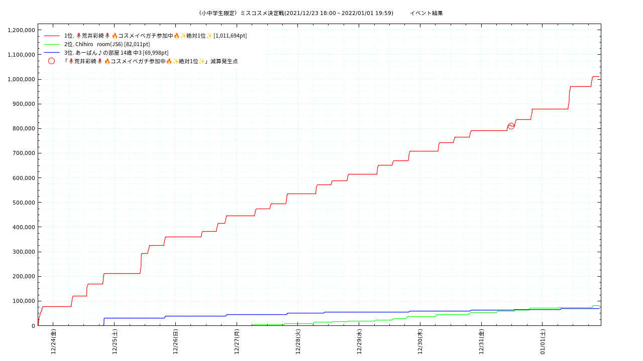The height and width of the screenshot is (361, 643).
Task: Select the 1位 荒井彩綺 legend entry text
Action: [x=155, y=36]
